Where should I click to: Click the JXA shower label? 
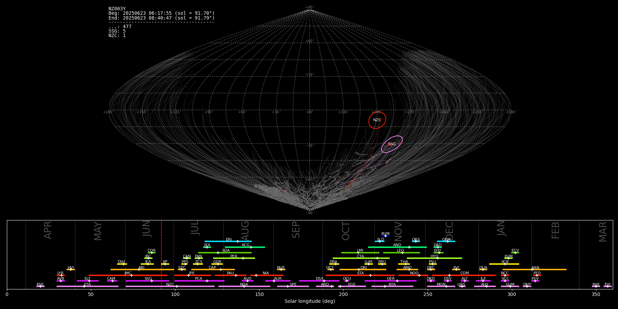[207, 245]
